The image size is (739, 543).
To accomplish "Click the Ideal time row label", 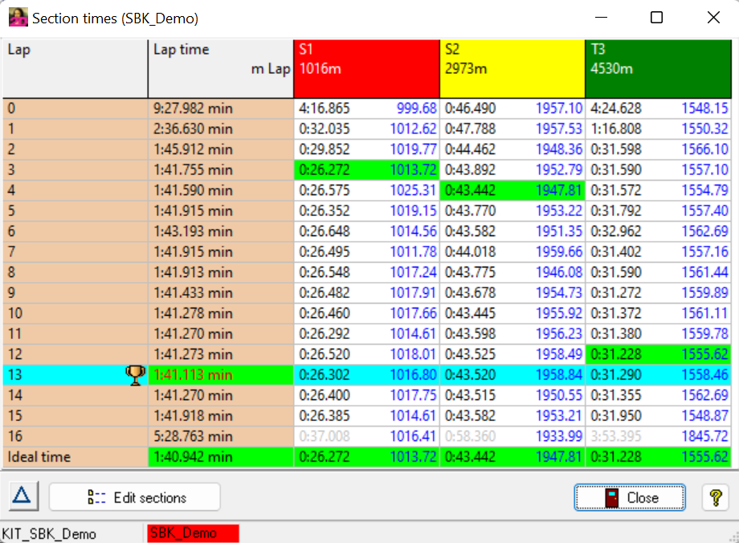I will pos(40,457).
